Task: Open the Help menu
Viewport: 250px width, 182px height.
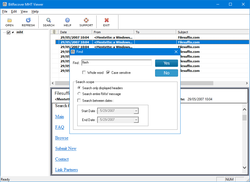Action: click(35, 11)
